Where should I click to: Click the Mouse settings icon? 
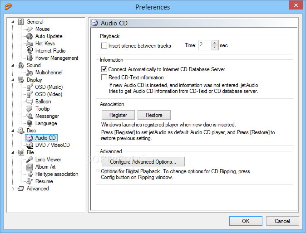pyautogui.click(x=30, y=29)
